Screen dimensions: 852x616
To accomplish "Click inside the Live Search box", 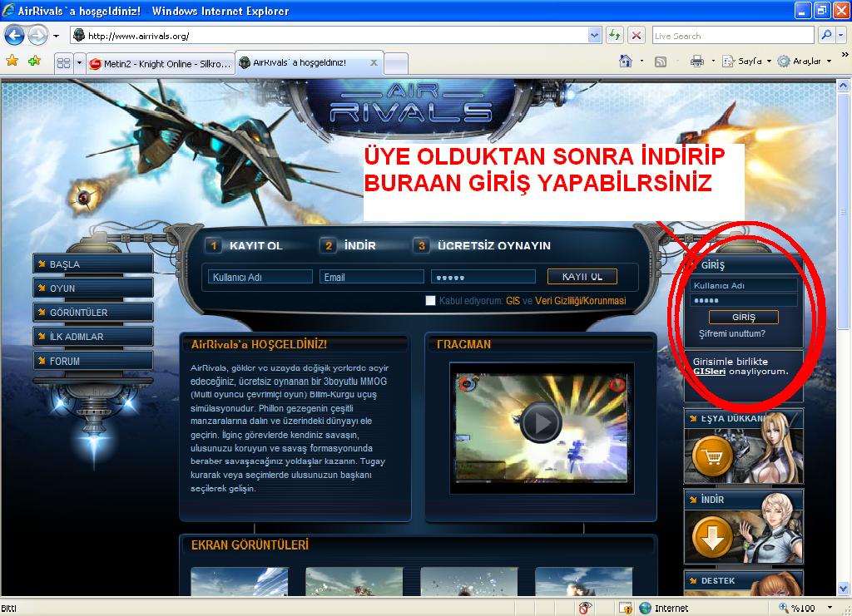I will click(733, 36).
